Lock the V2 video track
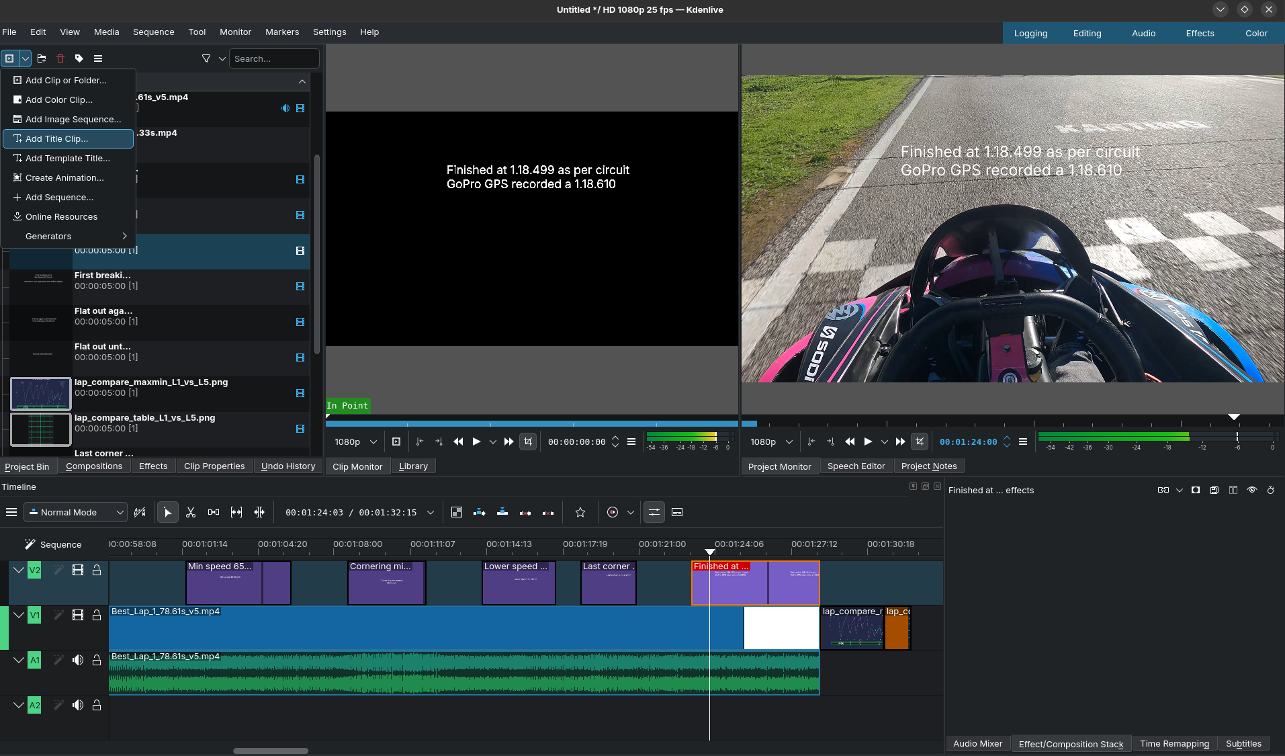 coord(97,571)
